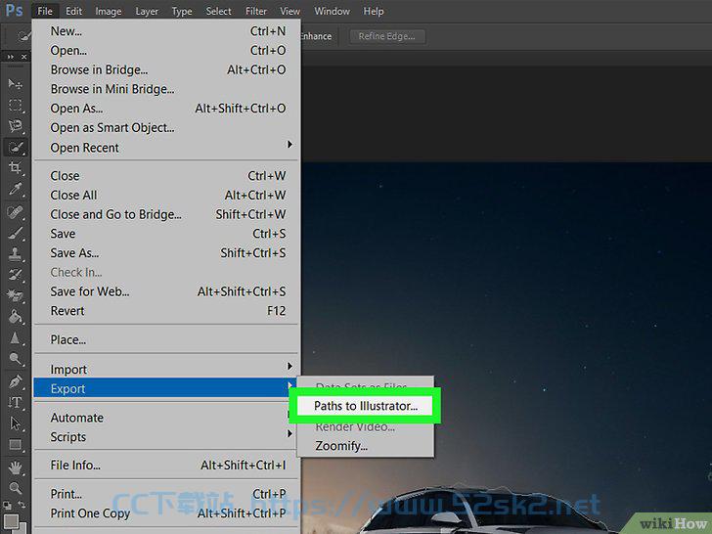Open the File menu
Image resolution: width=712 pixels, height=534 pixels.
tap(45, 11)
